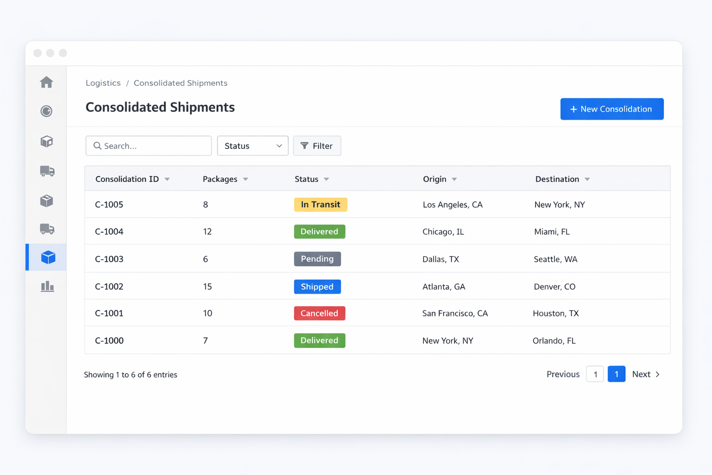Open the bar chart reports icon
Screen dimensions: 712x475
pyautogui.click(x=47, y=286)
